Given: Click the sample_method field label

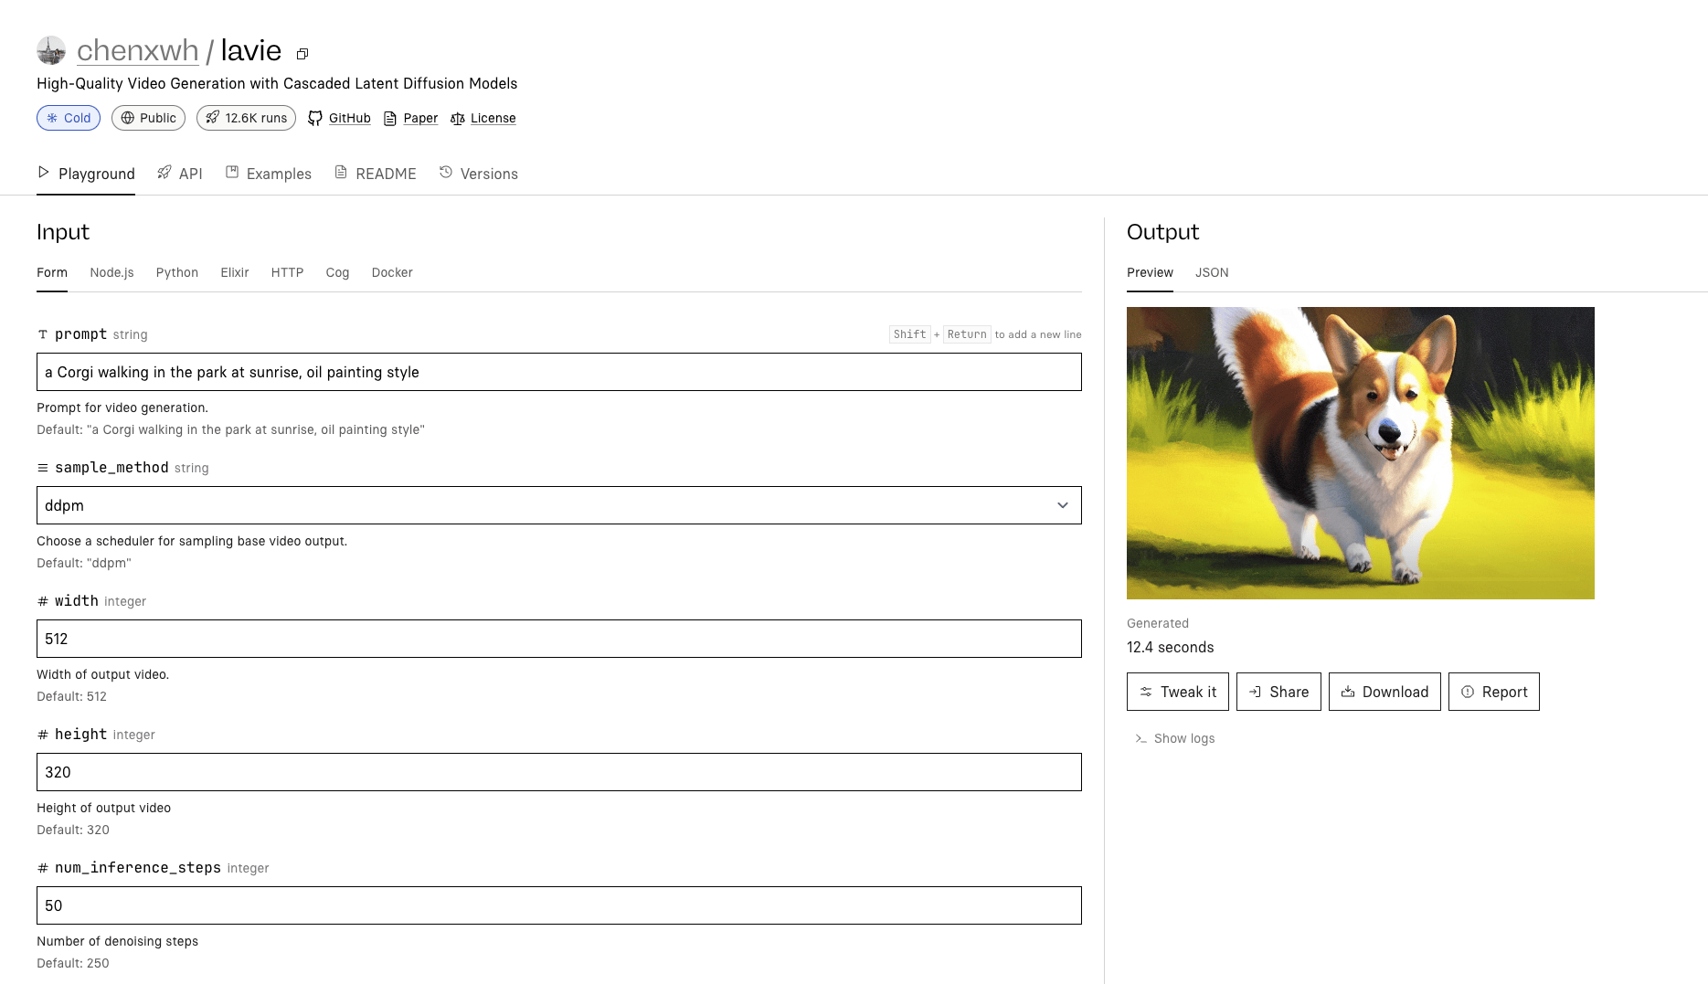Looking at the screenshot, I should [111, 468].
